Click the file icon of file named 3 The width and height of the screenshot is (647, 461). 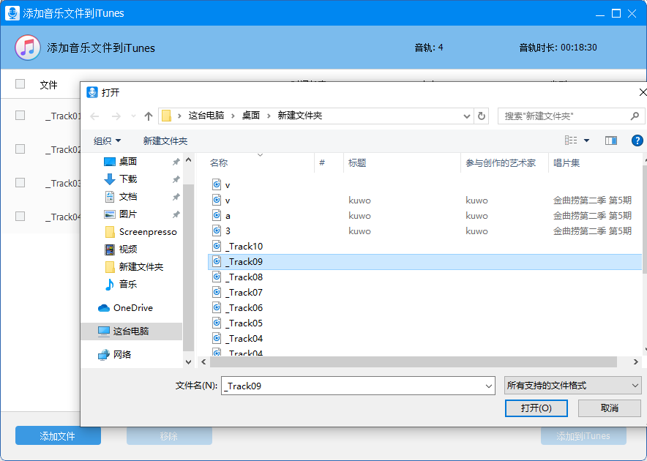[217, 230]
